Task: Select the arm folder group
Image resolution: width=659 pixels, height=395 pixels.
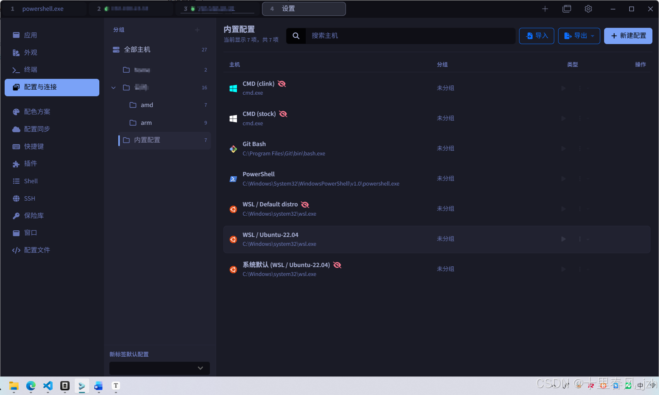Action: tap(168, 123)
